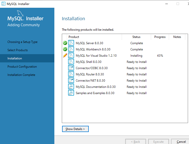The width and height of the screenshot is (189, 144).
Task: Click the MySQL Workbench 8.0.30 product icon
Action: click(71, 49)
